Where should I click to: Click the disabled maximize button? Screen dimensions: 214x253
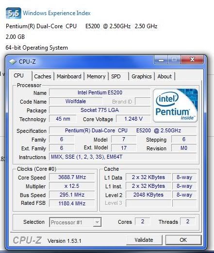pyautogui.click(x=174, y=59)
